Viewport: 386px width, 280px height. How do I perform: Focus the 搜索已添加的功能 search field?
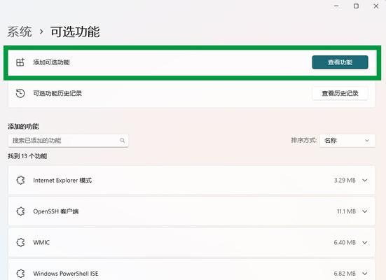[x=68, y=141]
